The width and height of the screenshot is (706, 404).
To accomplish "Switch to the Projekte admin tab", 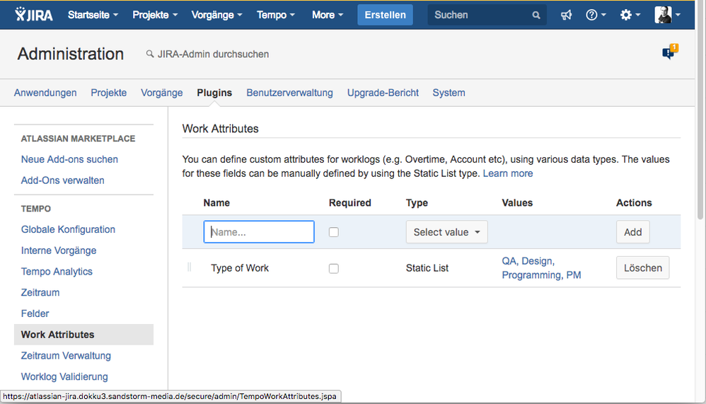I will click(108, 93).
